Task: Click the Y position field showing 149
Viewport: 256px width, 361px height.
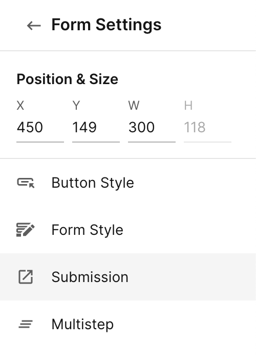Action: click(x=96, y=129)
